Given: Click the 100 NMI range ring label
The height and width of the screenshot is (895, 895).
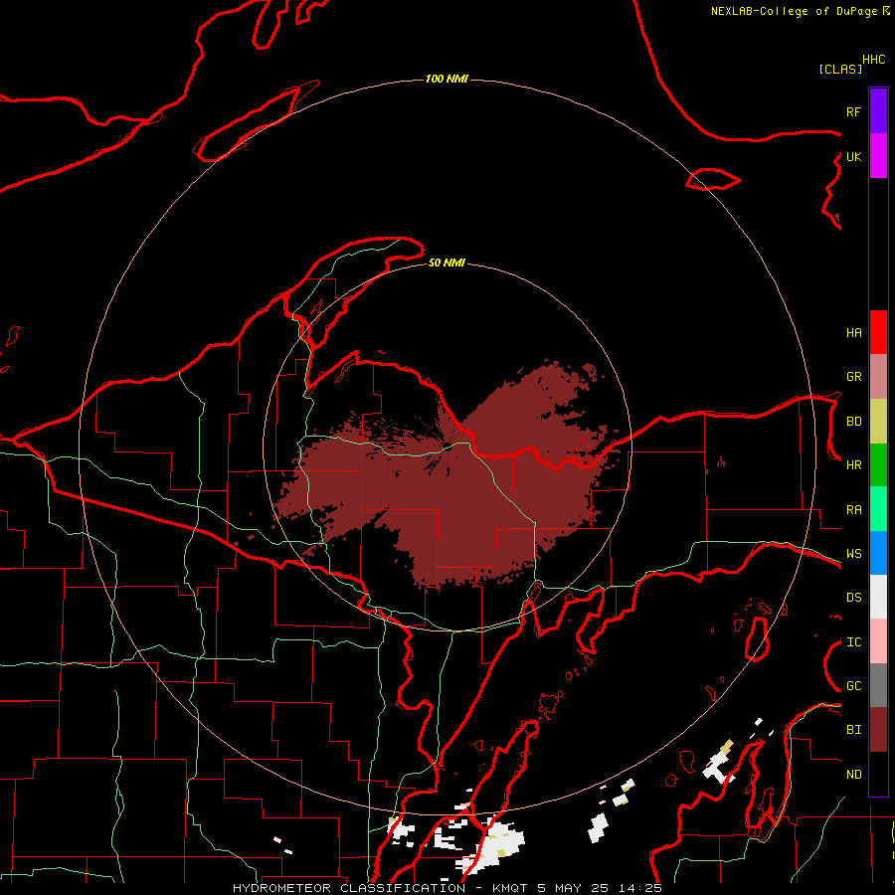Looking at the screenshot, I should click(x=447, y=79).
